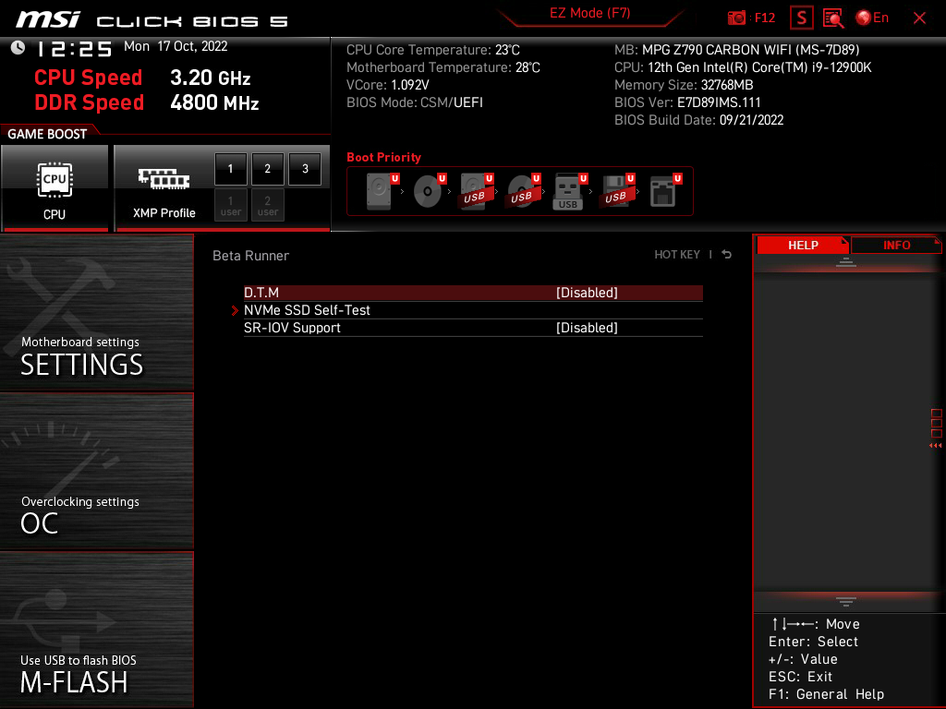Select the network boot device icon

click(x=662, y=192)
